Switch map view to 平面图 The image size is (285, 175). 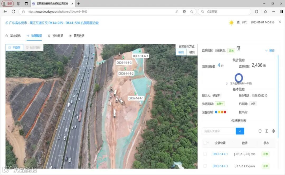[x=14, y=48]
